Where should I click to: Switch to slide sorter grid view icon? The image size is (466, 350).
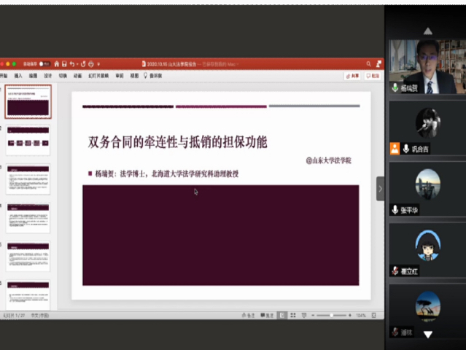[292, 315]
